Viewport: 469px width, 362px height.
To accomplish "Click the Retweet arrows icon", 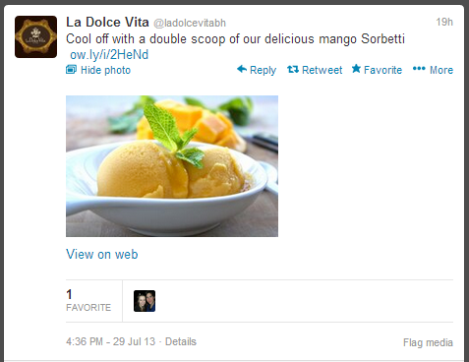I will 293,69.
